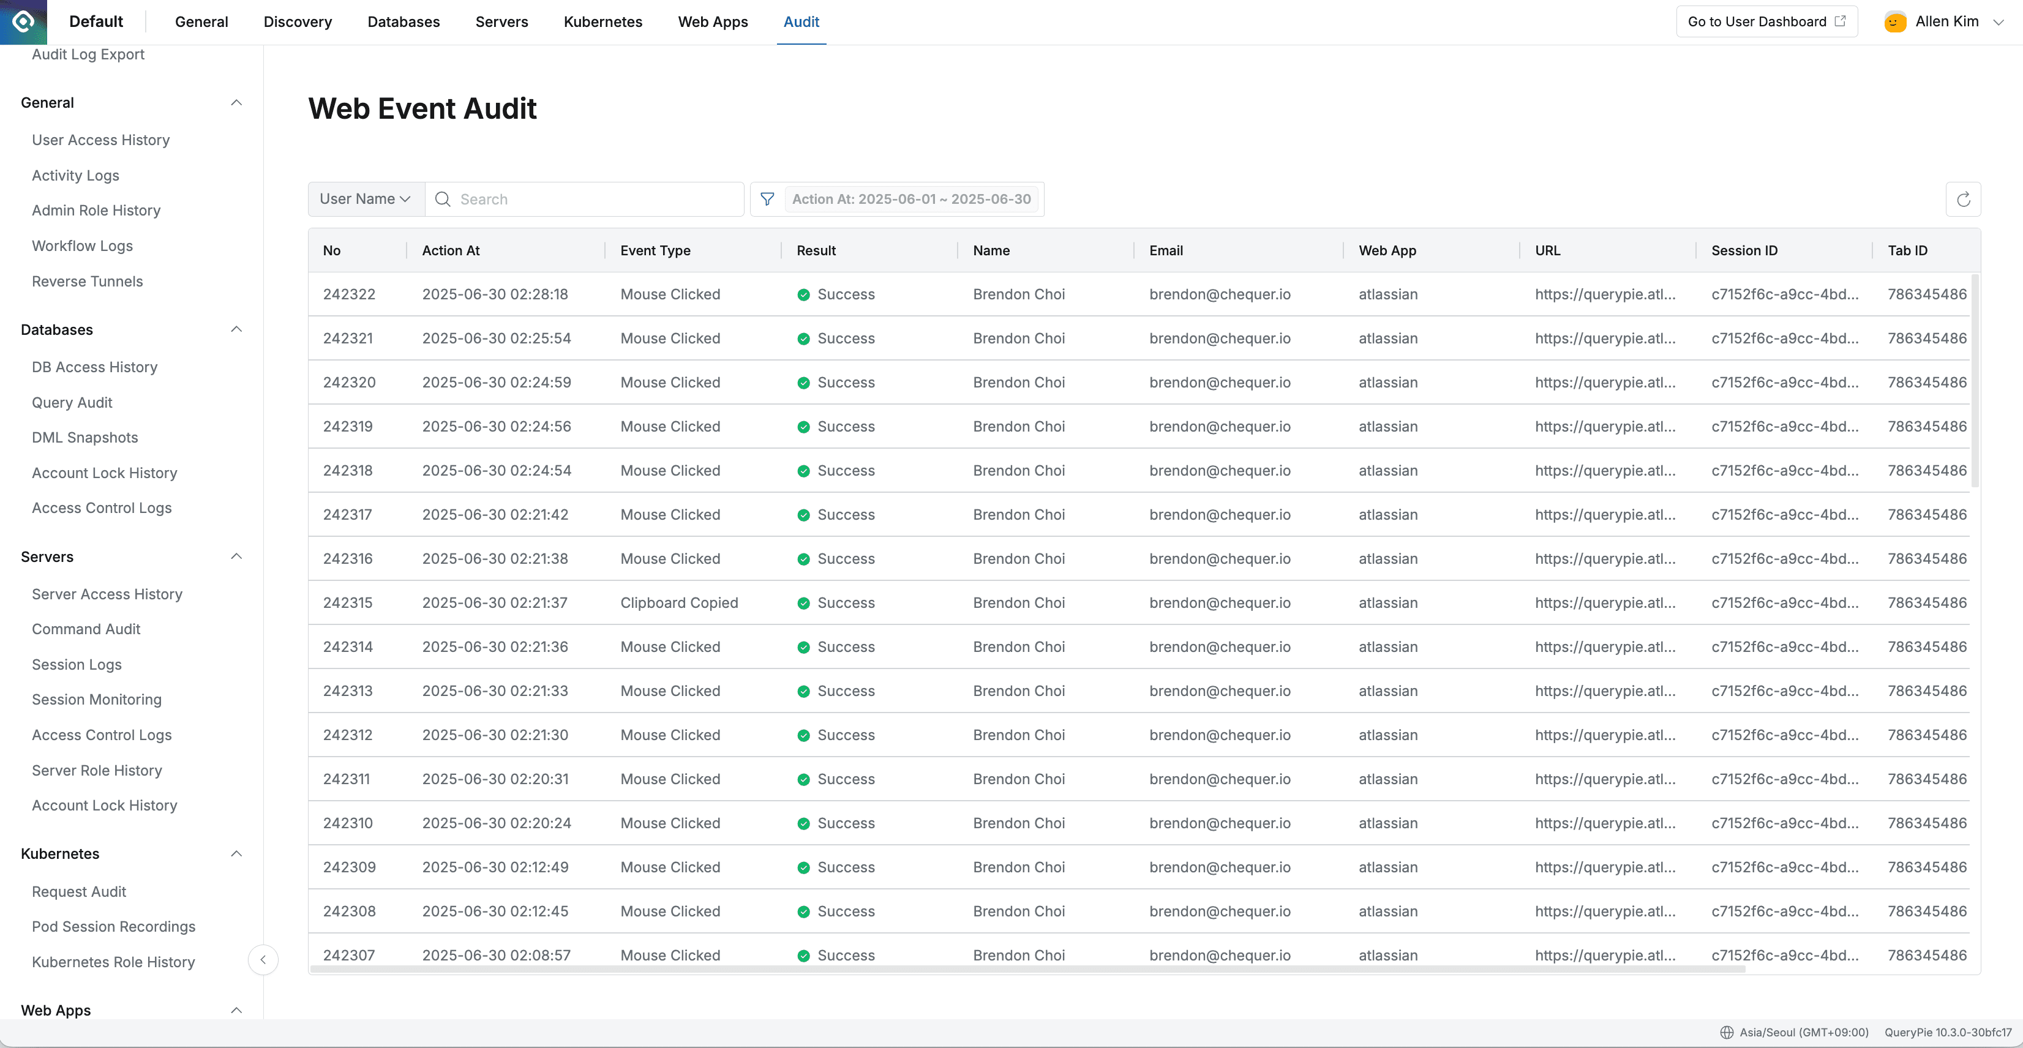Viewport: 2023px width, 1048px height.
Task: Click the globe icon in the status bar
Action: pyautogui.click(x=1727, y=1032)
